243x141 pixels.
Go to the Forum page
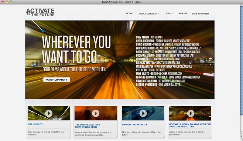point(183,13)
